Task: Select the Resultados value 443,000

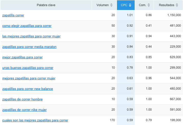Action: click(x=175, y=36)
